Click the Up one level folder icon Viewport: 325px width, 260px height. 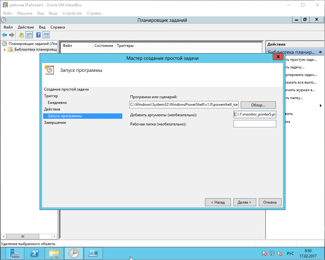pos(22,35)
